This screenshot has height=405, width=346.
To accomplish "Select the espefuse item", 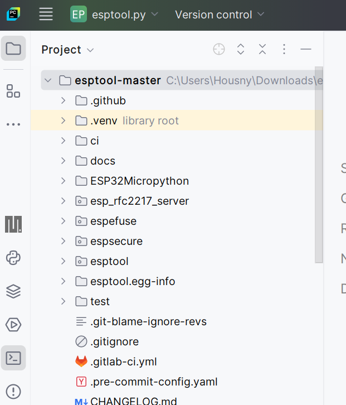I will (x=113, y=221).
